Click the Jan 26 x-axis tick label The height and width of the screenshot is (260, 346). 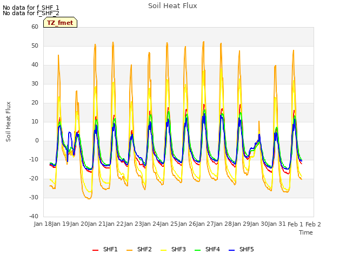pyautogui.click(x=187, y=224)
